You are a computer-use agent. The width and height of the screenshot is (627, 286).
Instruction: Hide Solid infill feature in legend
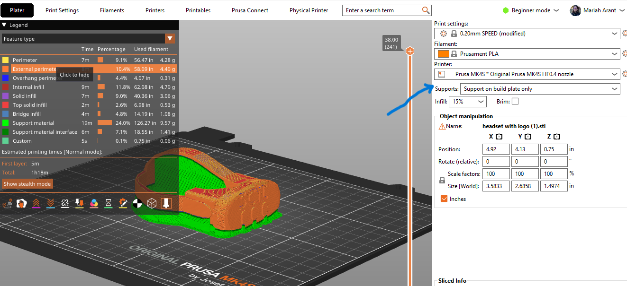pyautogui.click(x=89, y=96)
